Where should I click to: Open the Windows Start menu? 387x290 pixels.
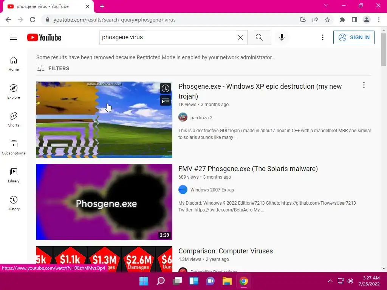click(x=144, y=281)
